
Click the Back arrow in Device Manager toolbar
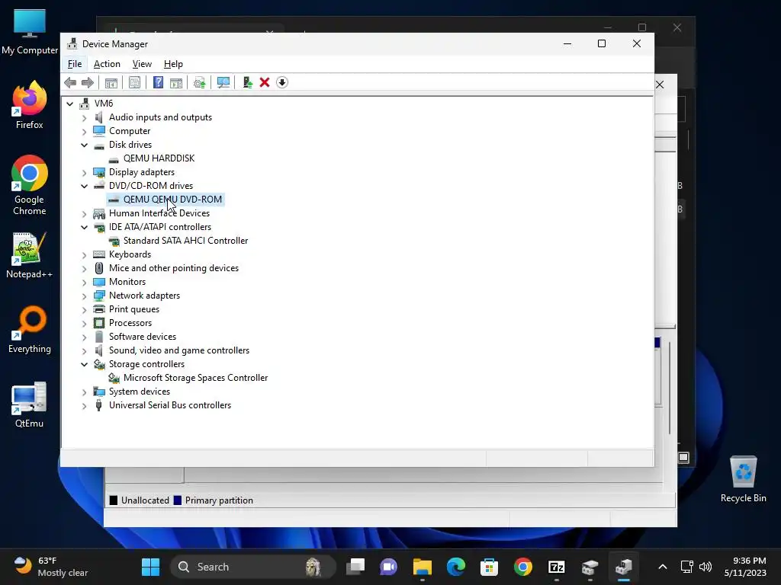[70, 82]
